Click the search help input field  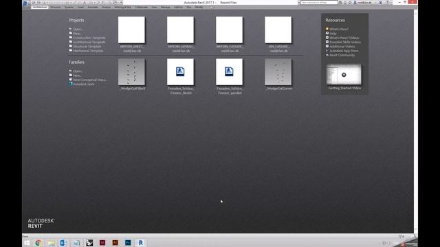tap(319, 3)
